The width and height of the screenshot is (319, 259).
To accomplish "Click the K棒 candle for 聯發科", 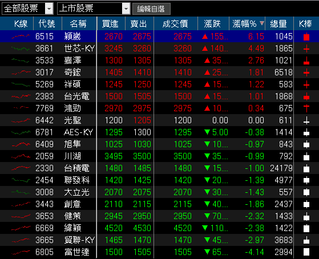I will pos(306,180).
